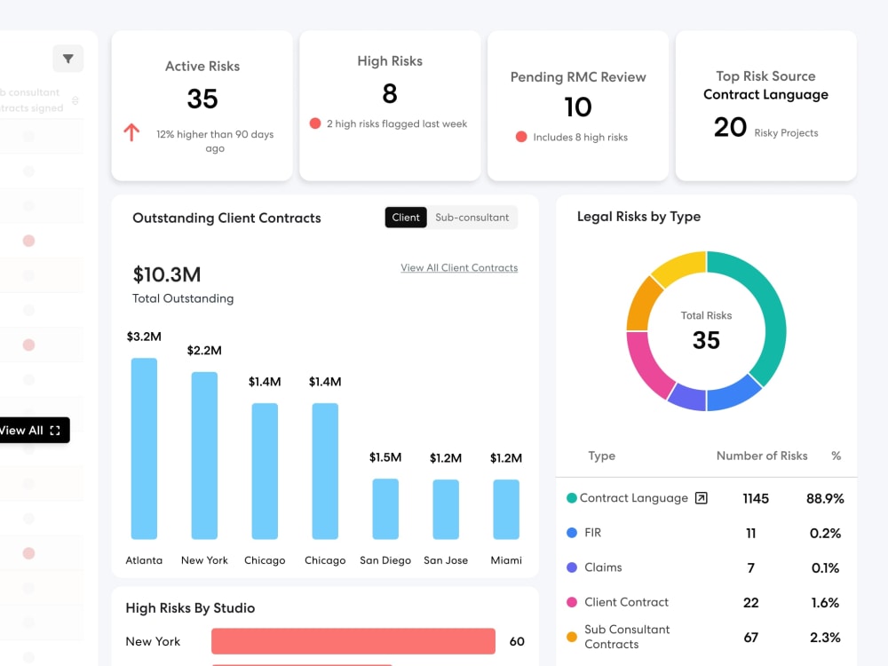Click the Atlanta $3.2M bar
Viewport: 888px width, 666px height.
pos(144,448)
